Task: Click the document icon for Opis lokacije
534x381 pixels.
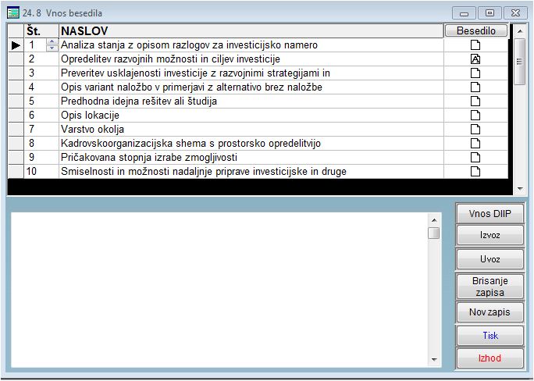Action: coord(475,116)
